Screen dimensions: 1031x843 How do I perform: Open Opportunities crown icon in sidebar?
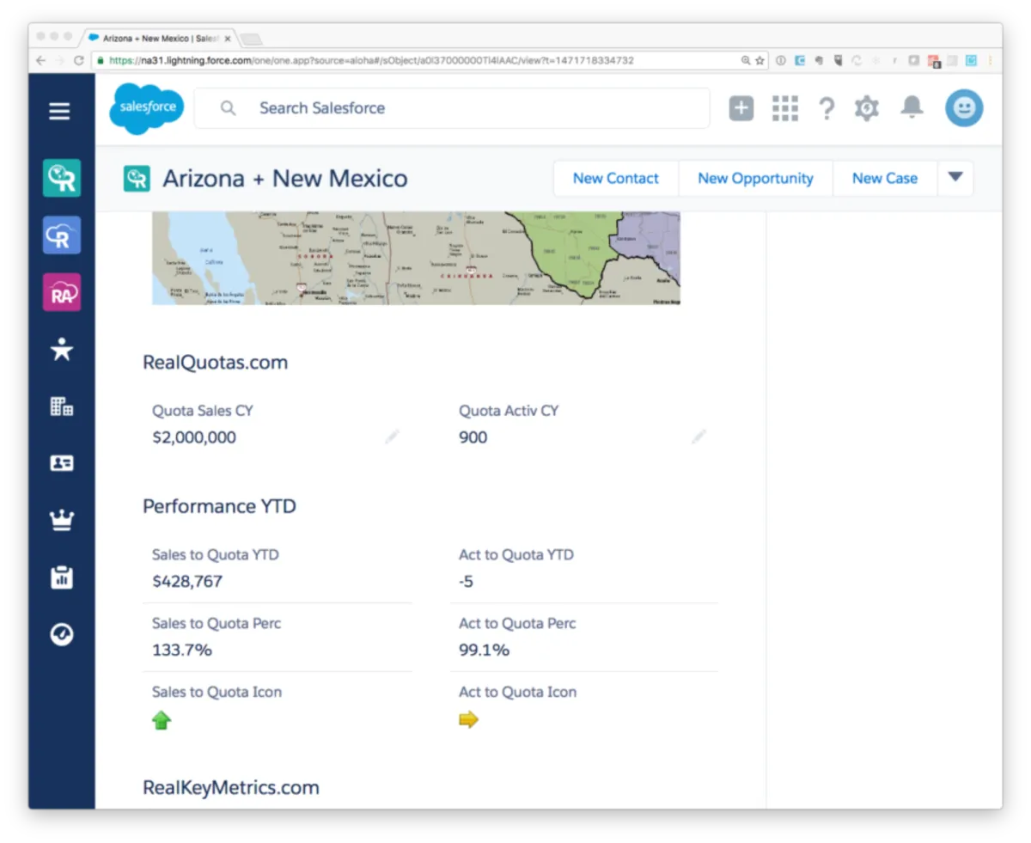coord(62,520)
